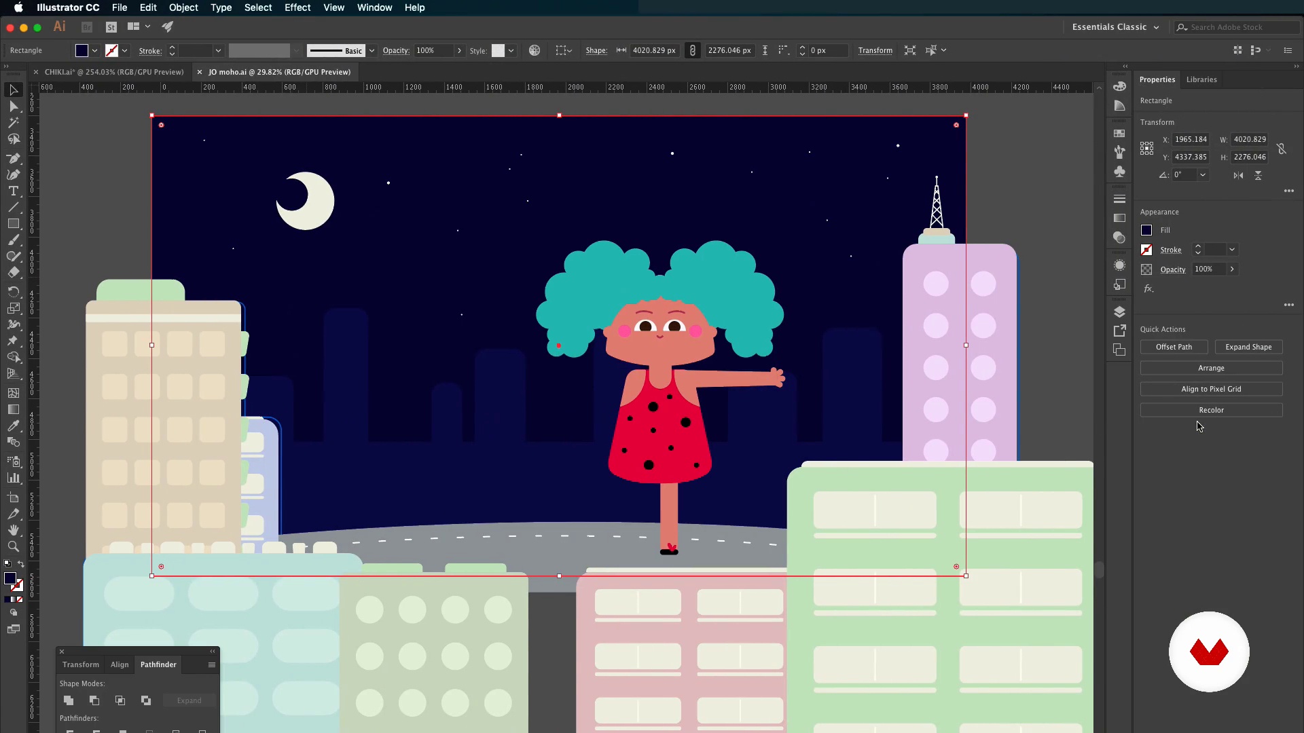Image resolution: width=1304 pixels, height=733 pixels.
Task: Click the Align to Pixel Grid button
Action: (x=1211, y=389)
